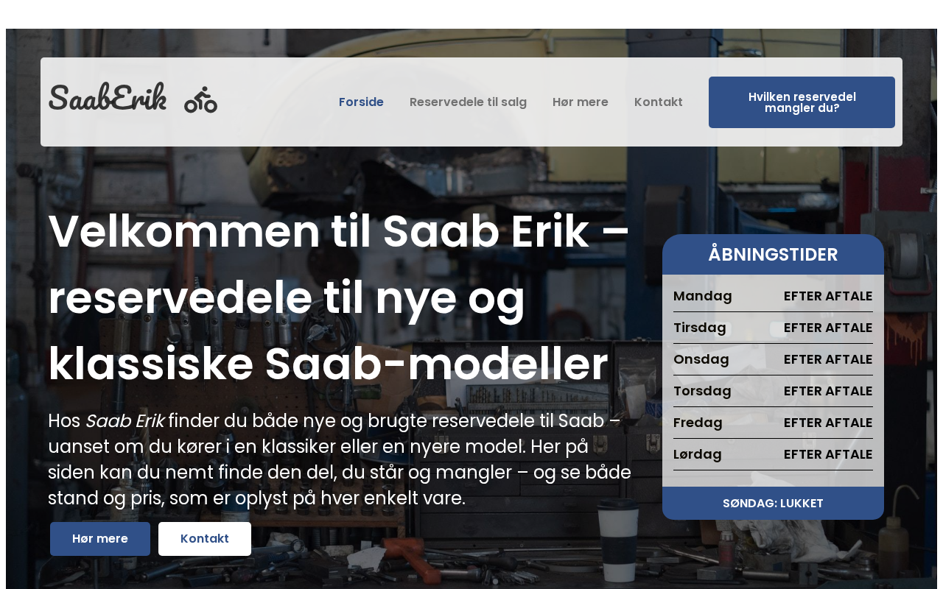Image resolution: width=943 pixels, height=589 pixels.
Task: Click the white Kontakt hero button
Action: pyautogui.click(x=205, y=539)
